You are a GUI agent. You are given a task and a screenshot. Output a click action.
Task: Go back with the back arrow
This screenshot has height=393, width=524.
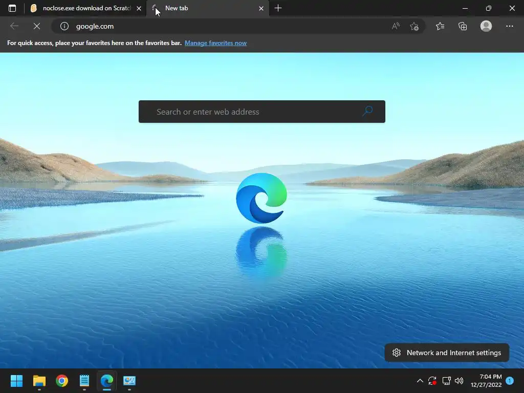pos(14,26)
